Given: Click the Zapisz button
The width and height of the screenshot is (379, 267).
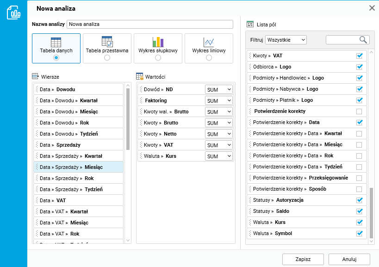Looking at the screenshot, I should tap(303, 259).
